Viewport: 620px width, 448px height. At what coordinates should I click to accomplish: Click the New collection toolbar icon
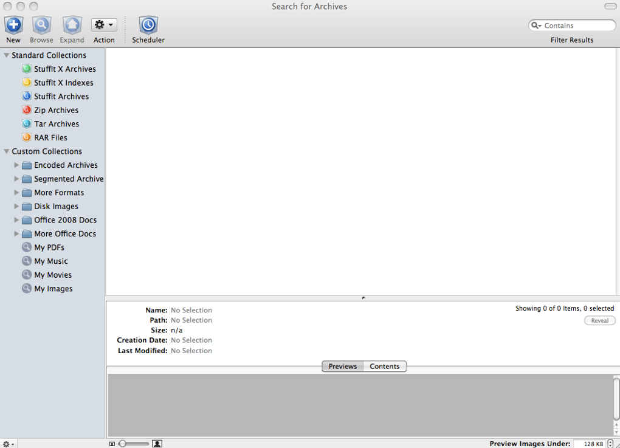pos(13,26)
